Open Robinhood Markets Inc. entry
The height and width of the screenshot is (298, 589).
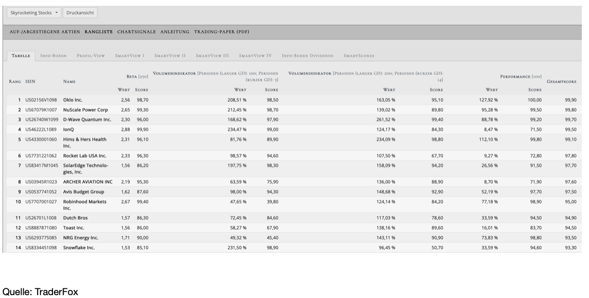[x=85, y=205]
